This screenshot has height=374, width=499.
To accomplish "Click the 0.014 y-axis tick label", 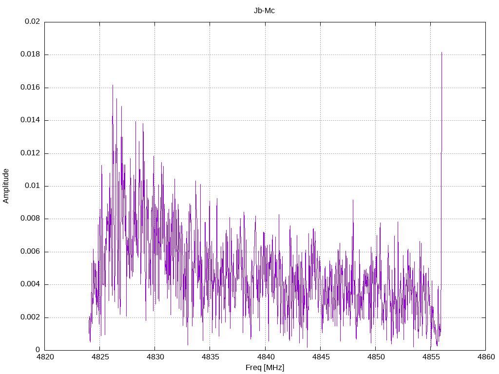I will (x=30, y=120).
